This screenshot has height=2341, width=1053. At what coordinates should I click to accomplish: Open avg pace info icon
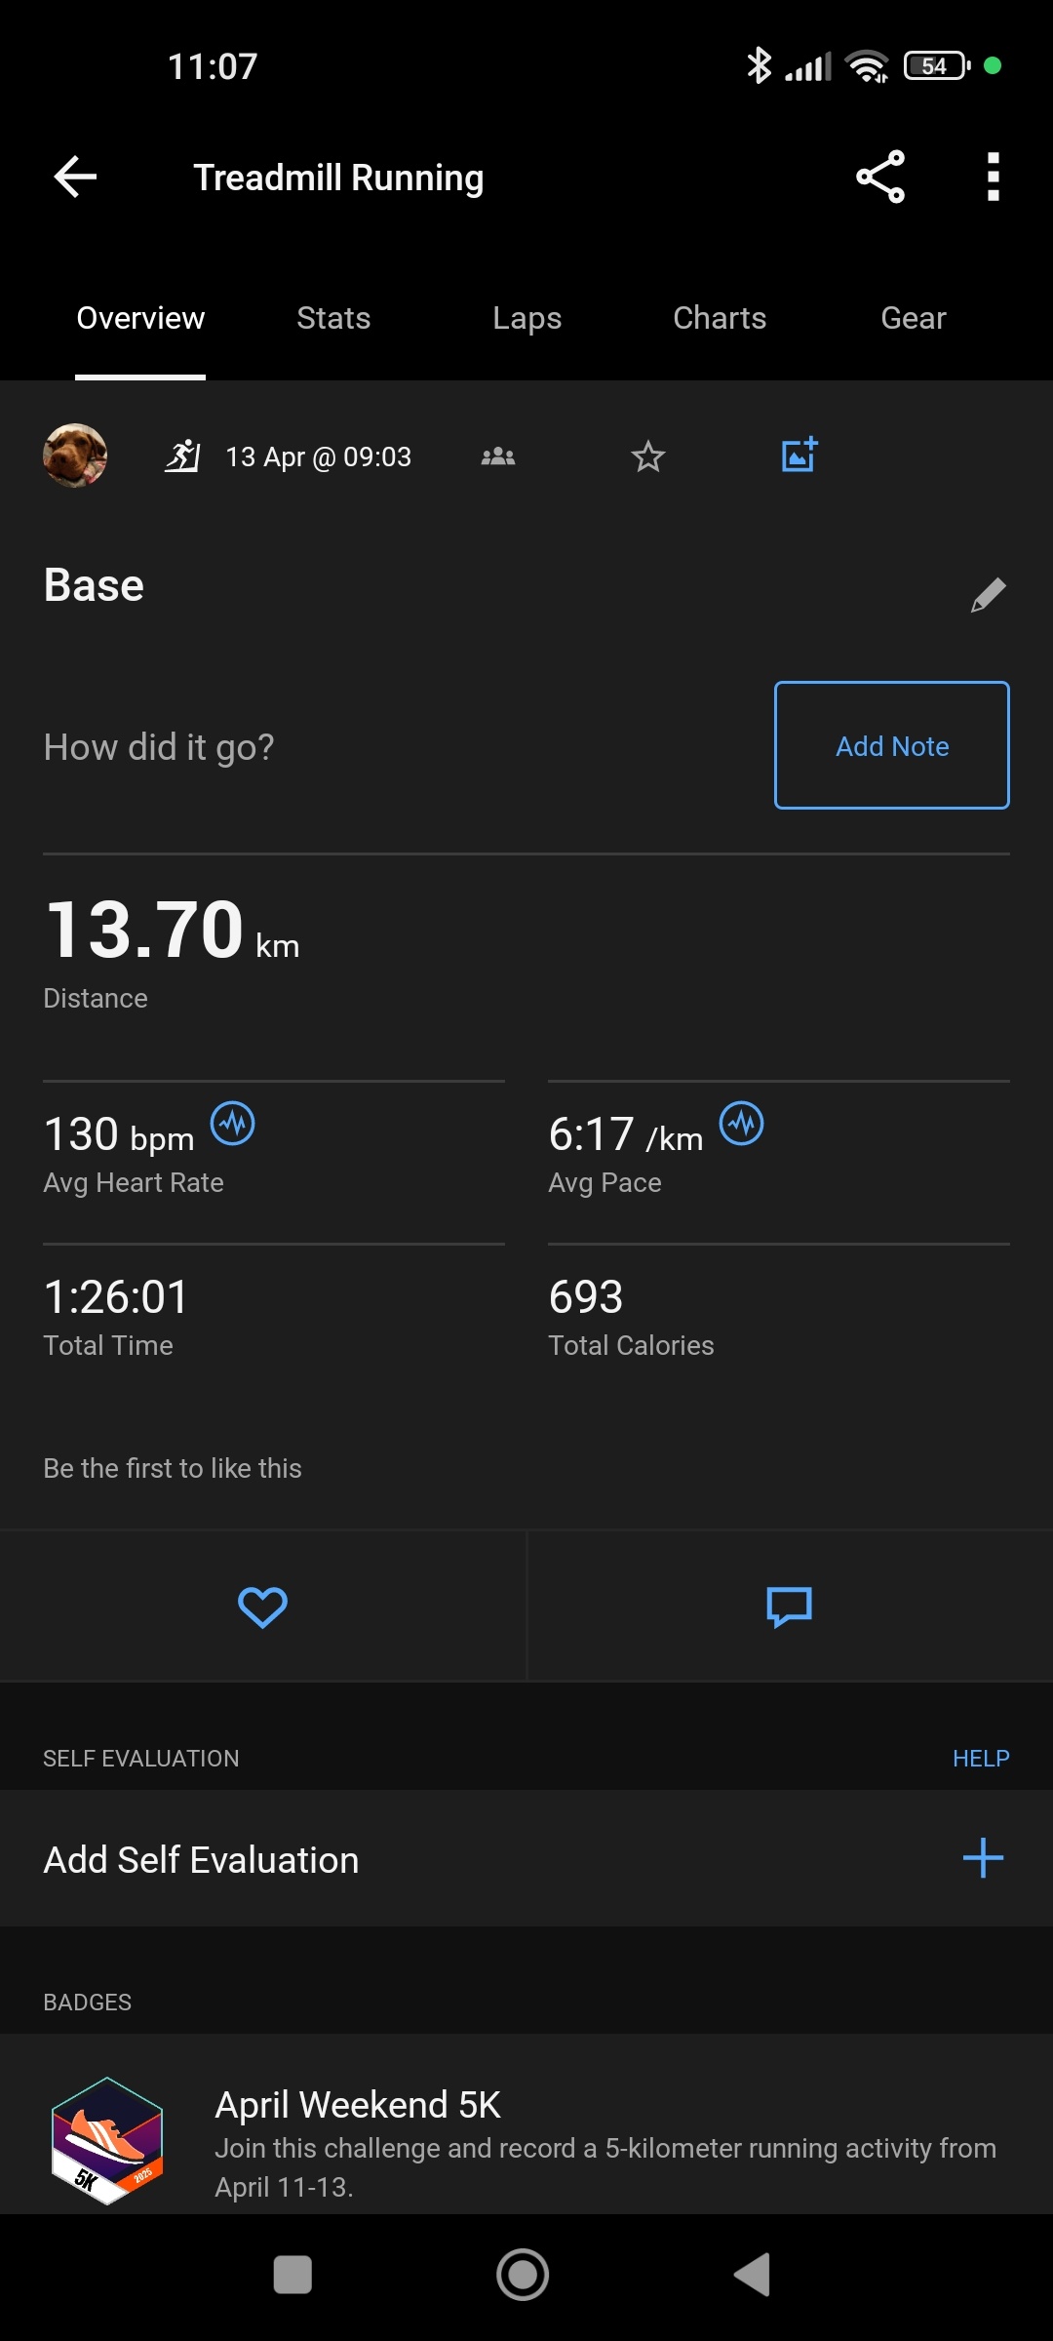point(741,1124)
